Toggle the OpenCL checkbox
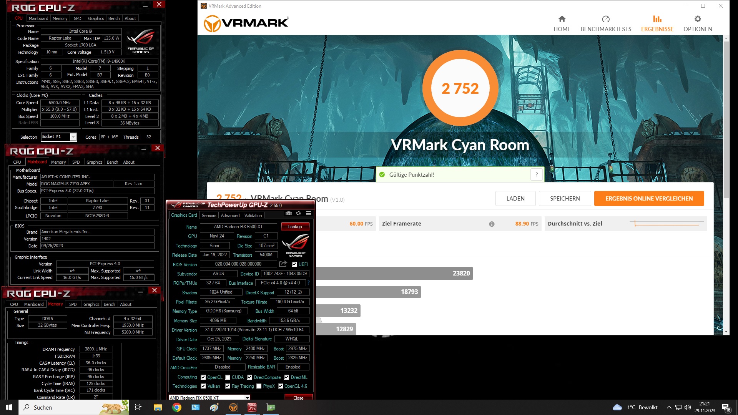 click(x=203, y=377)
